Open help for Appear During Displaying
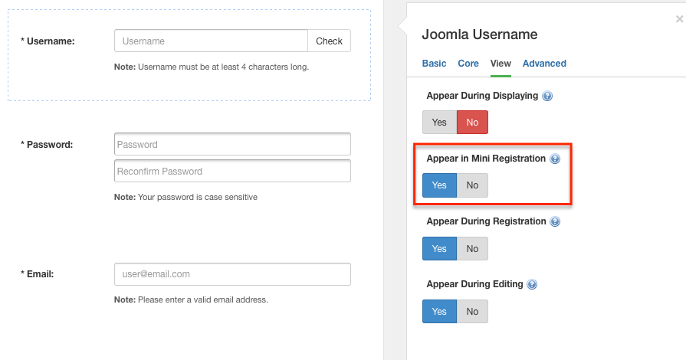The image size is (686, 360). (547, 96)
